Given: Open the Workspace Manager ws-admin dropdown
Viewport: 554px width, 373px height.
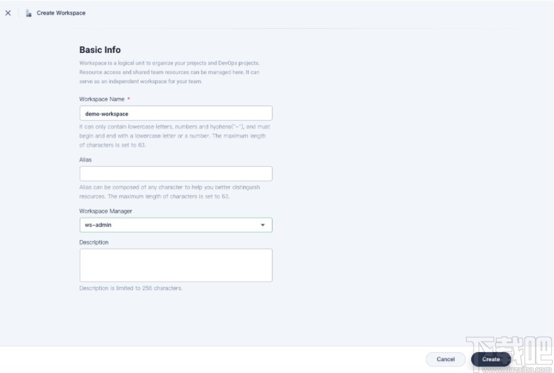Looking at the screenshot, I should click(x=170, y=225).
